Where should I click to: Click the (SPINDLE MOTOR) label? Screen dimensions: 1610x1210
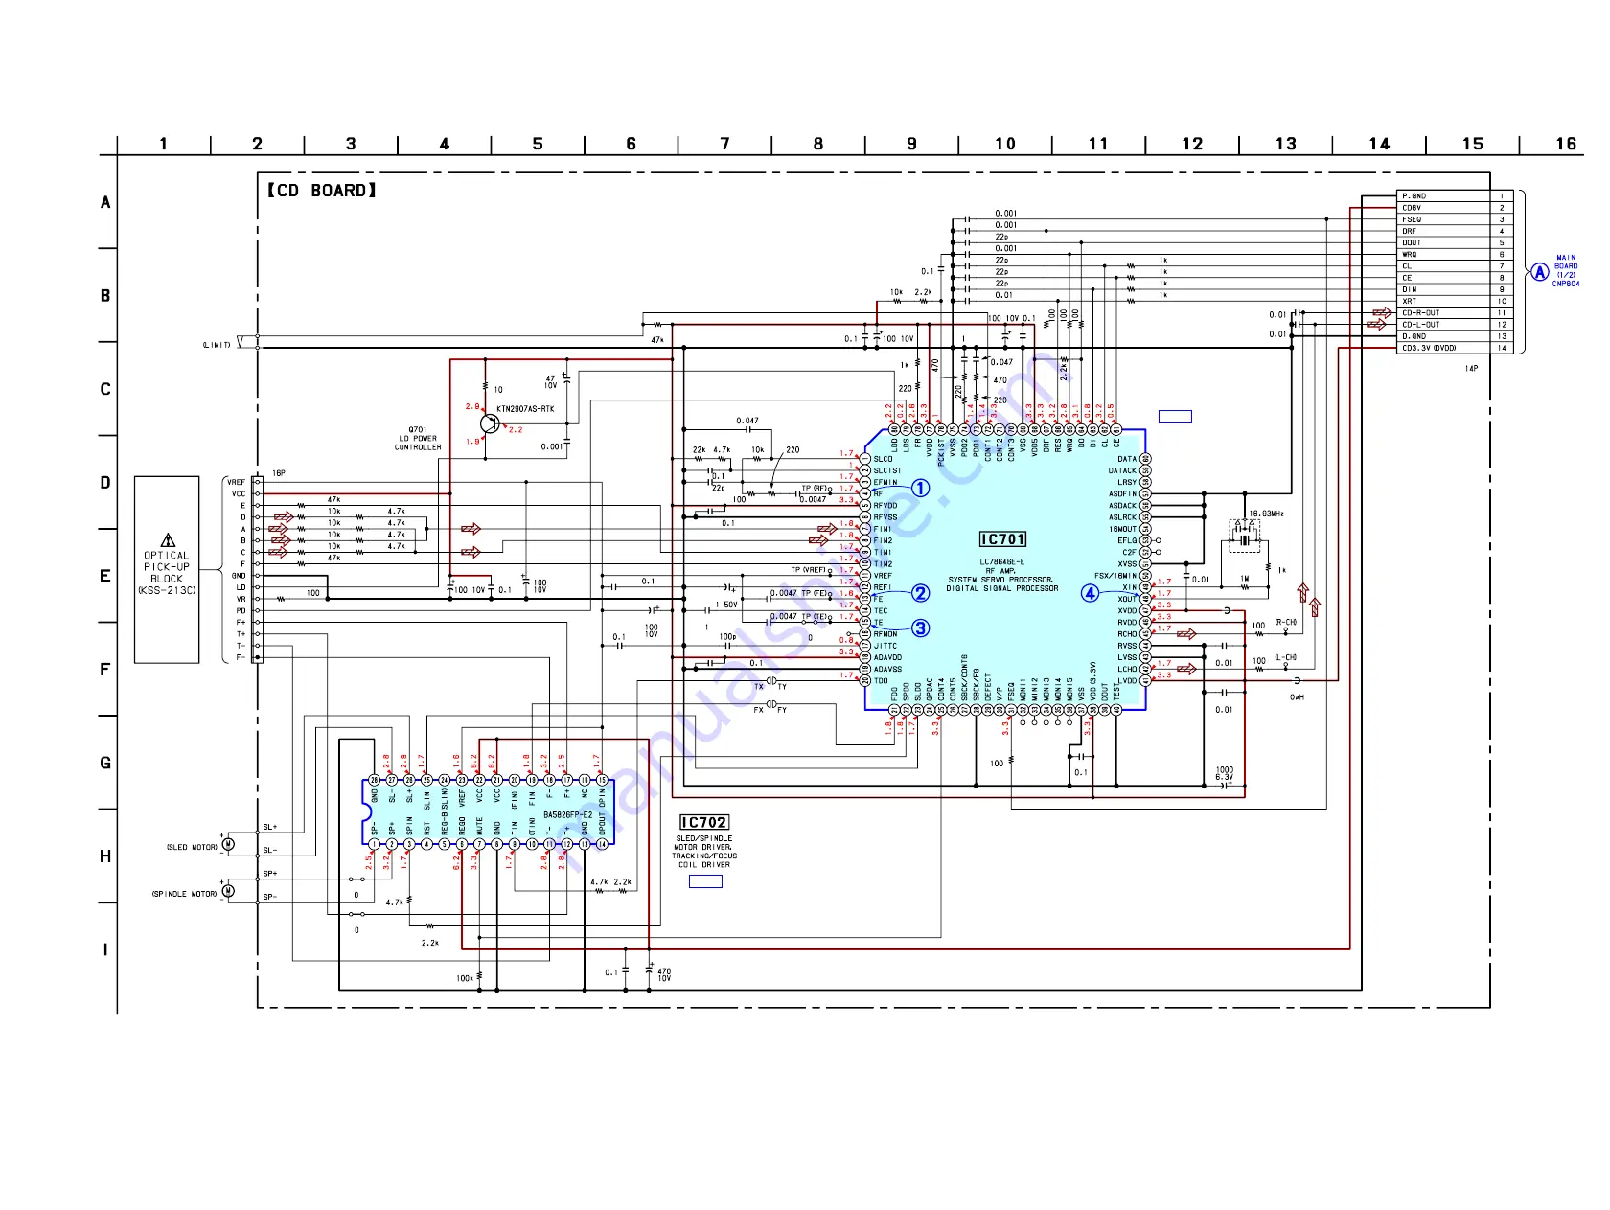point(184,894)
